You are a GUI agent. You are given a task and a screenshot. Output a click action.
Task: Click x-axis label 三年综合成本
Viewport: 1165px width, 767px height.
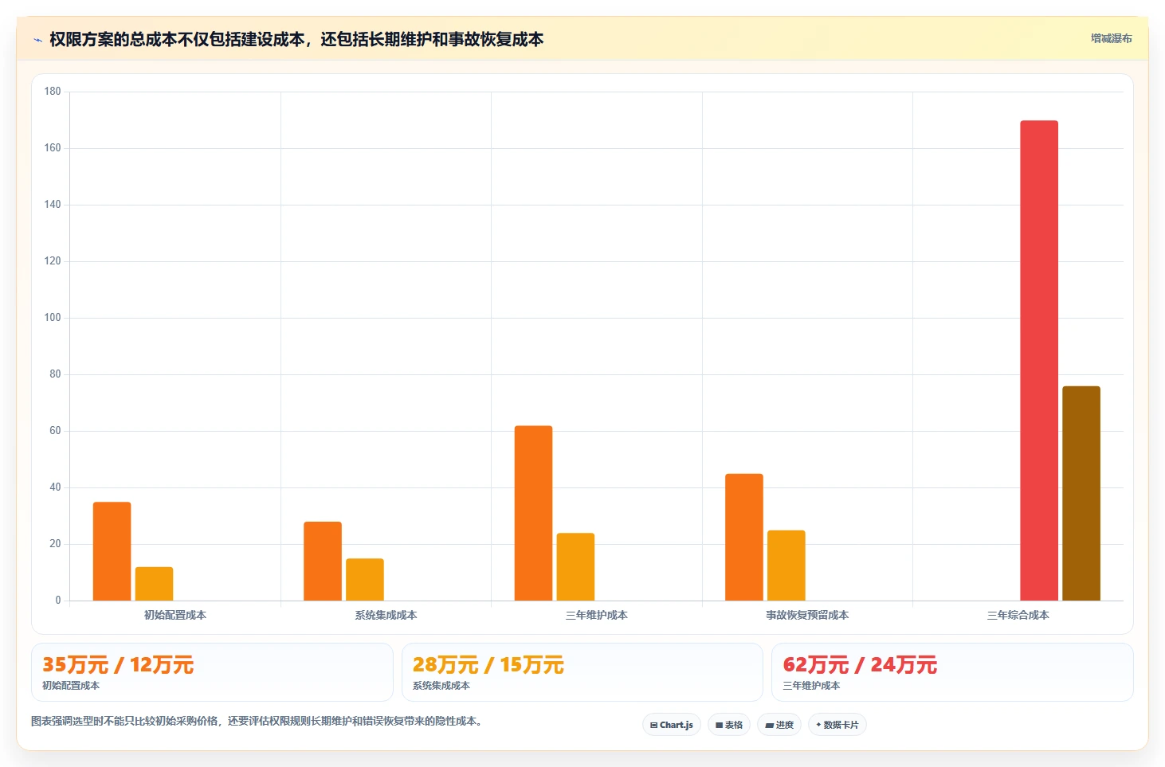(1018, 615)
